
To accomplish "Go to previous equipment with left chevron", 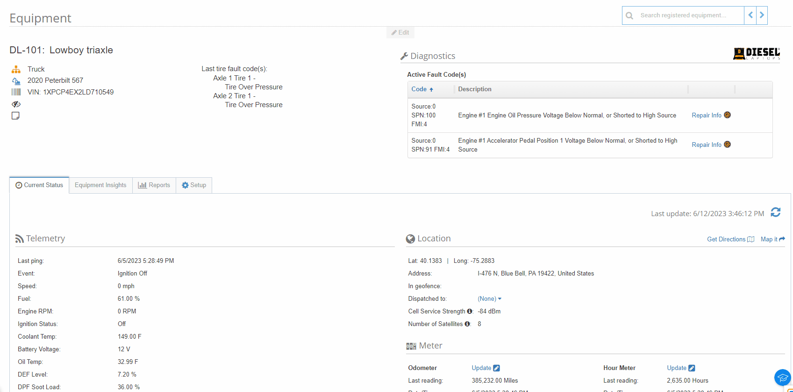I will click(750, 15).
